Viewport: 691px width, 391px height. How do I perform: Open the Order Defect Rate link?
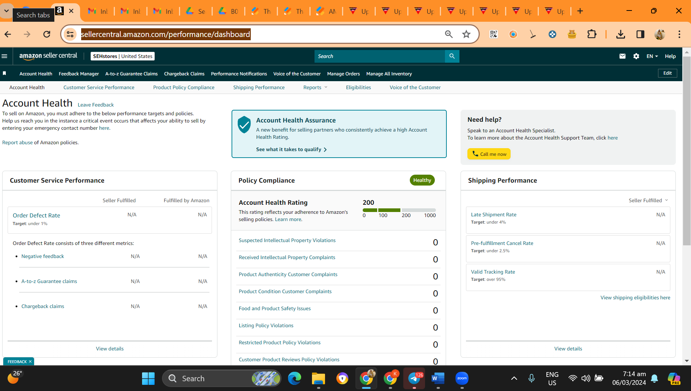pyautogui.click(x=37, y=215)
